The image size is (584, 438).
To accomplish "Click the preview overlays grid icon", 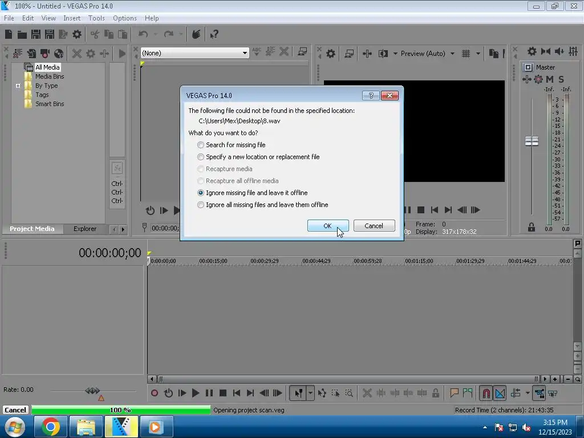I will pyautogui.click(x=466, y=54).
